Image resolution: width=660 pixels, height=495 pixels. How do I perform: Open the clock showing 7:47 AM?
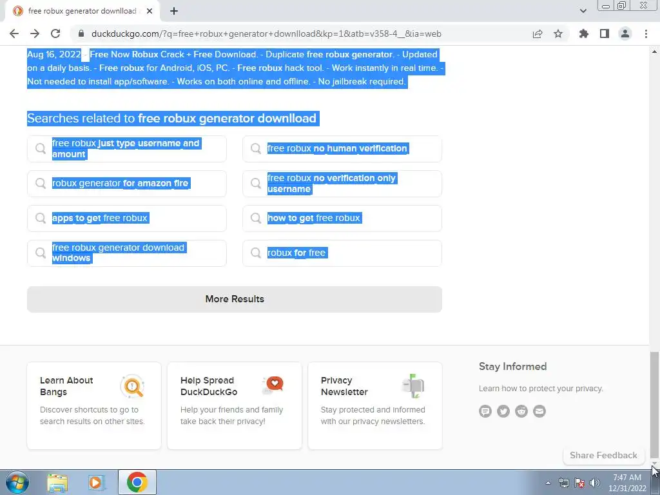(x=627, y=483)
